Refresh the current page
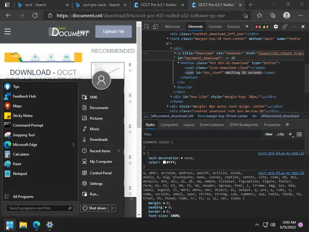The width and height of the screenshot is (309, 232). [35, 15]
